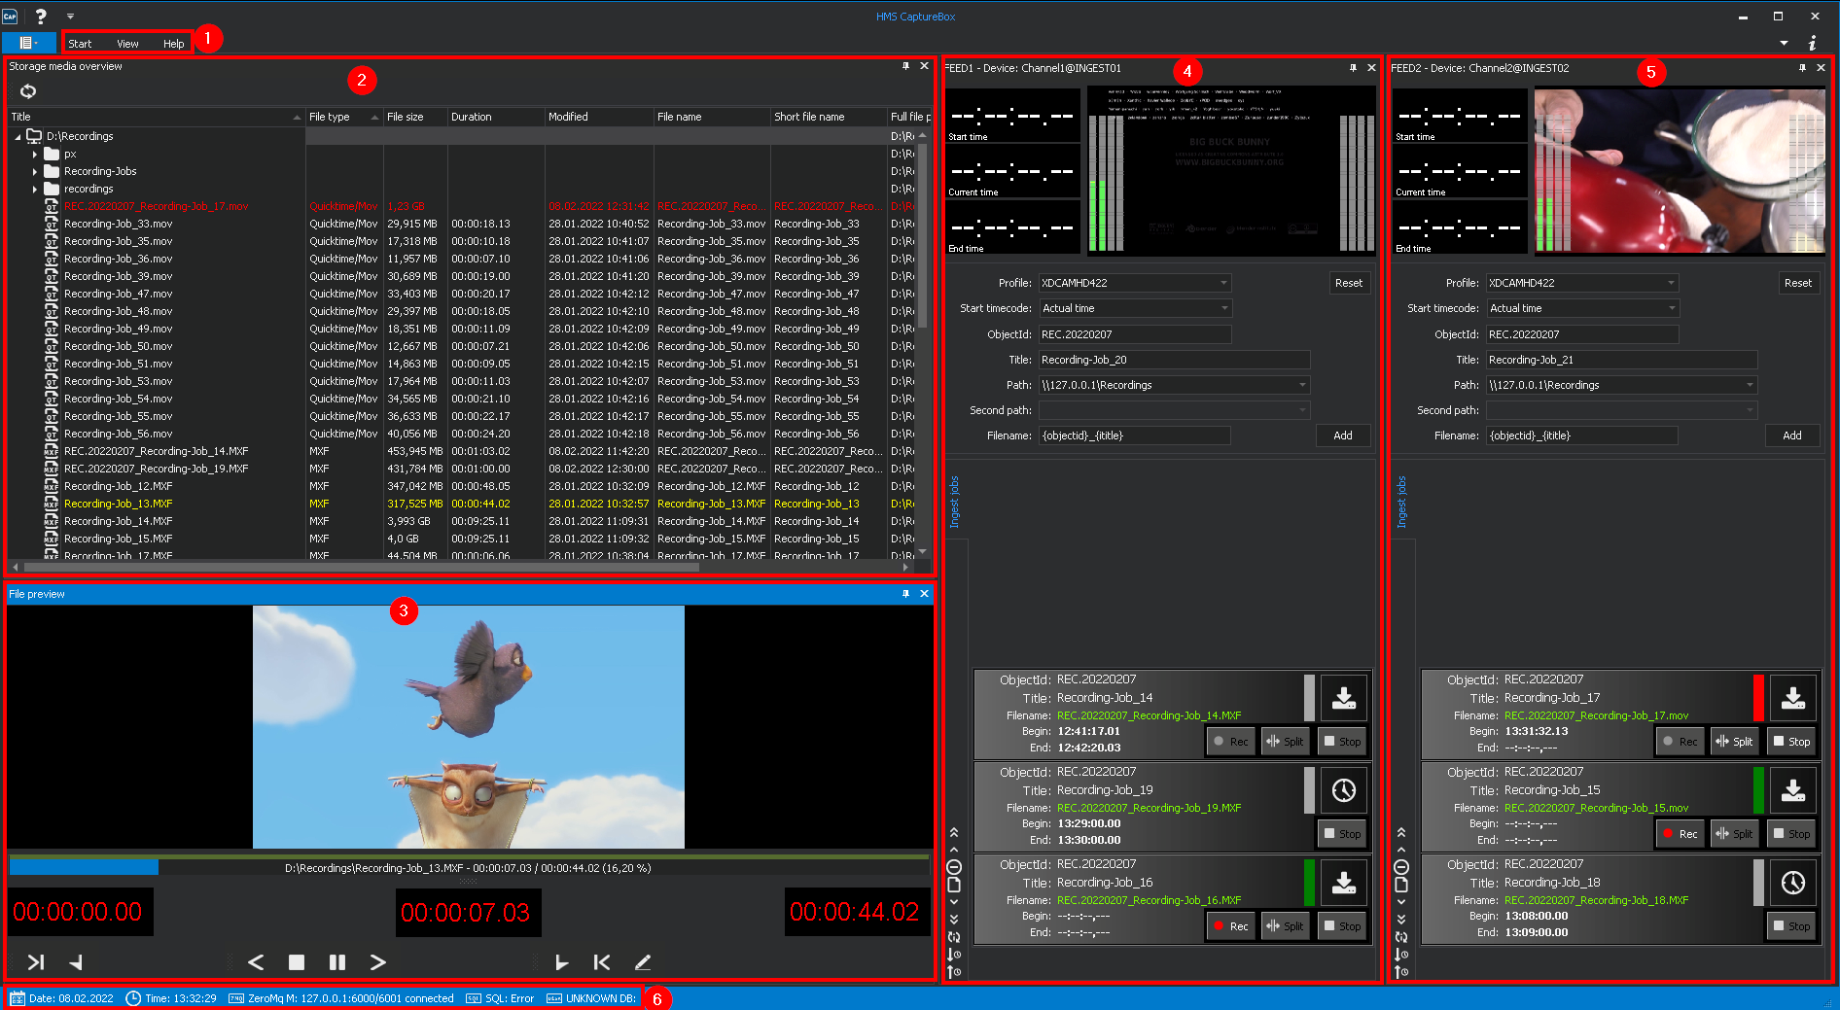Open FEED1 Profile dropdown
The height and width of the screenshot is (1010, 1840).
(1223, 283)
